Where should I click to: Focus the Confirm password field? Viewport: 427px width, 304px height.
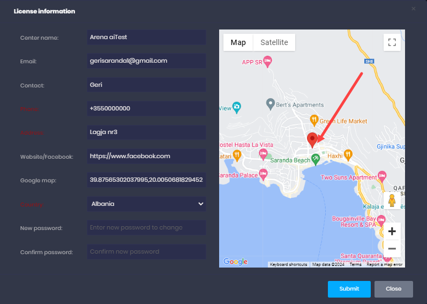point(146,251)
